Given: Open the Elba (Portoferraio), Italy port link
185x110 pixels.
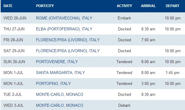Looking at the screenshot, I should pyautogui.click(x=64, y=29).
